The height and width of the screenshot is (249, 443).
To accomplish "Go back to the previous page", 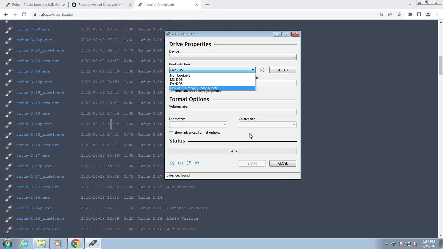I will [6, 14].
